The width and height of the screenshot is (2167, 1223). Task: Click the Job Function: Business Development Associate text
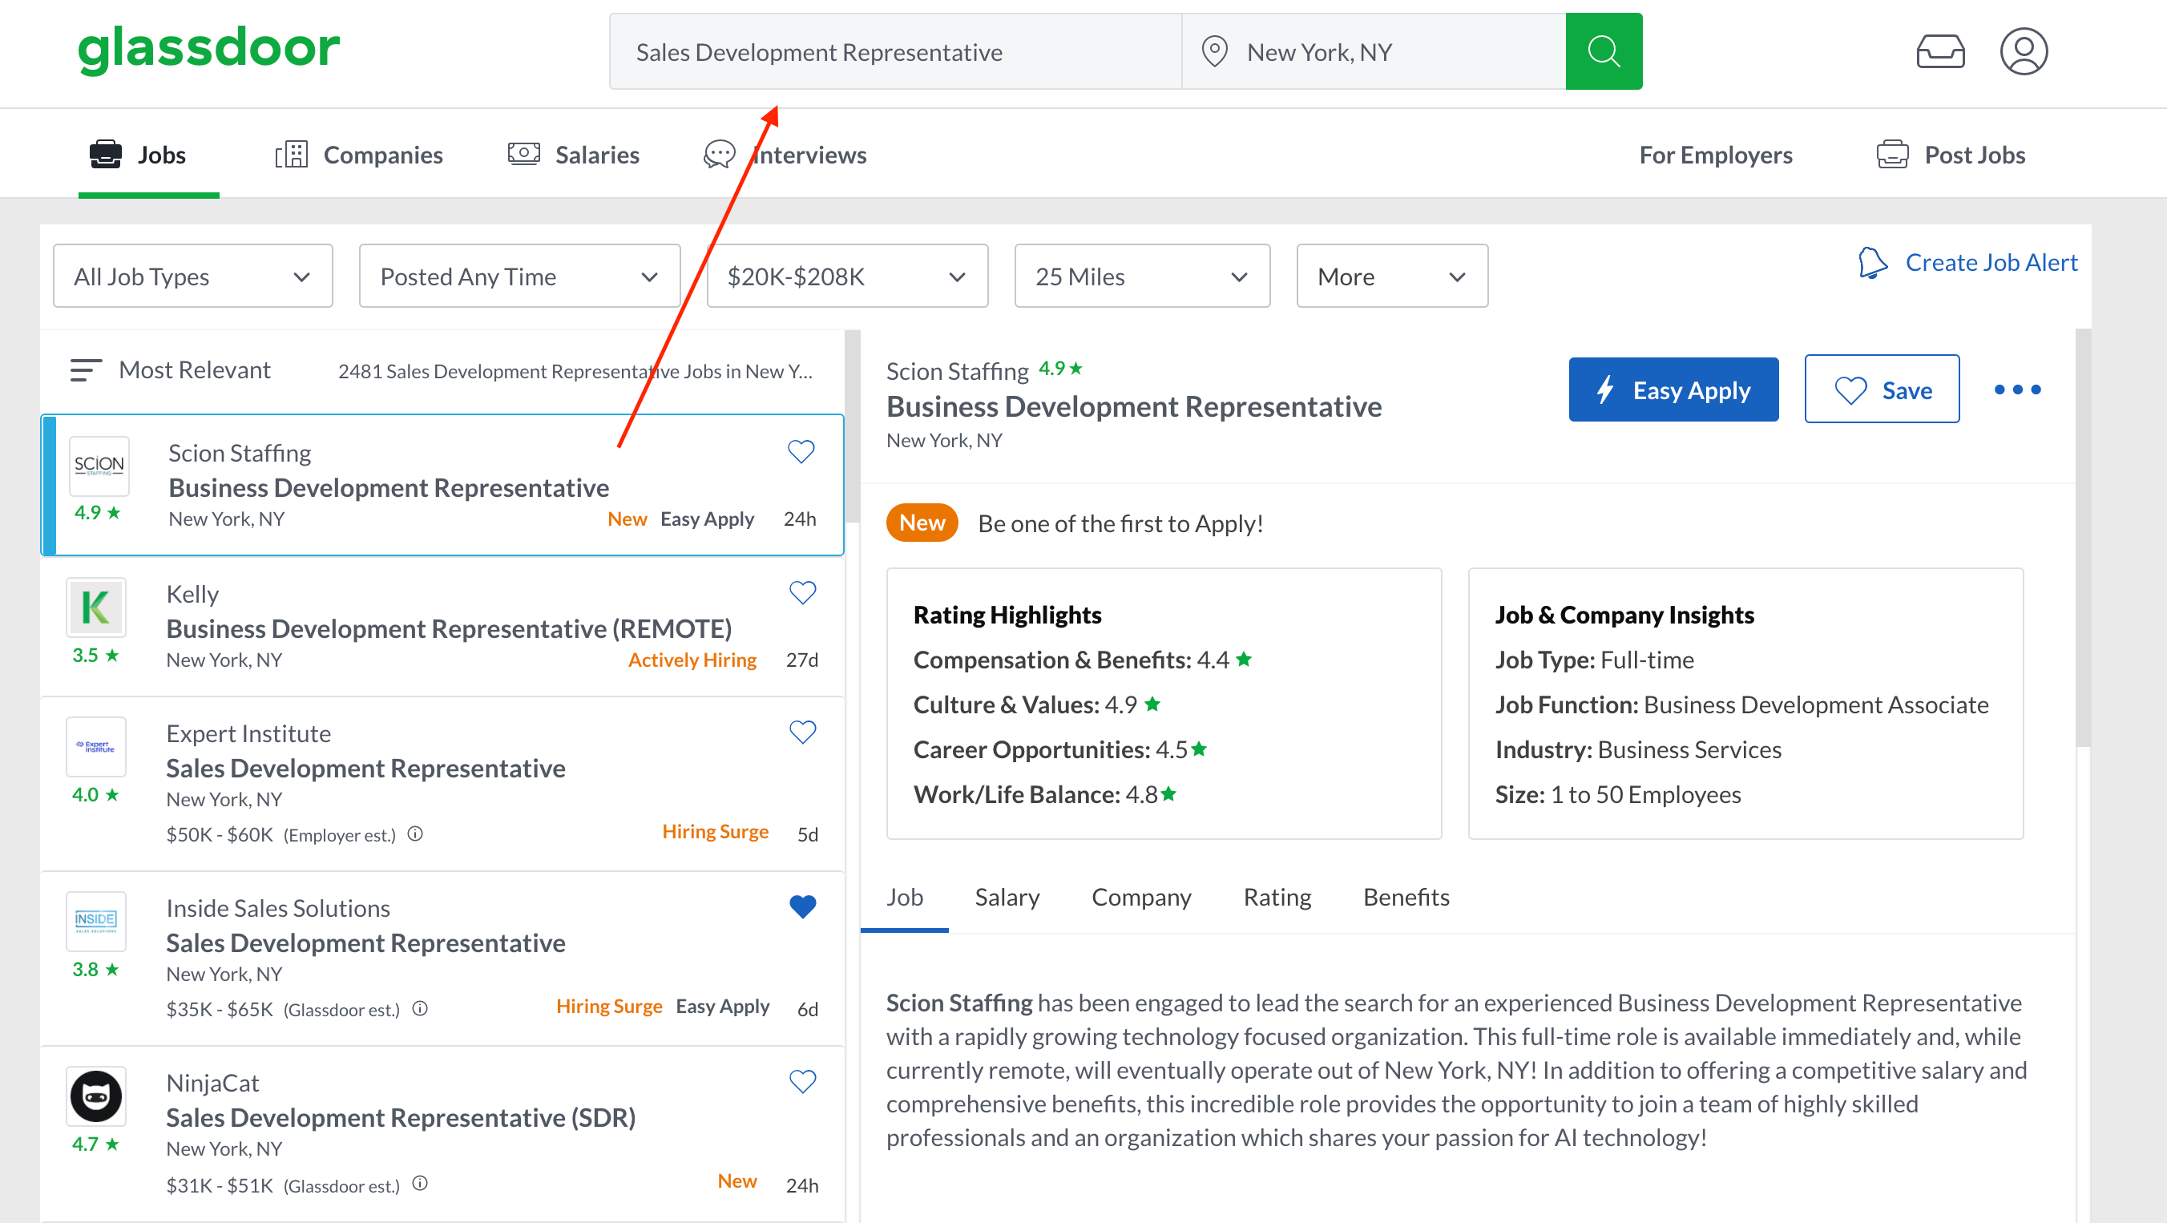pyautogui.click(x=1741, y=704)
